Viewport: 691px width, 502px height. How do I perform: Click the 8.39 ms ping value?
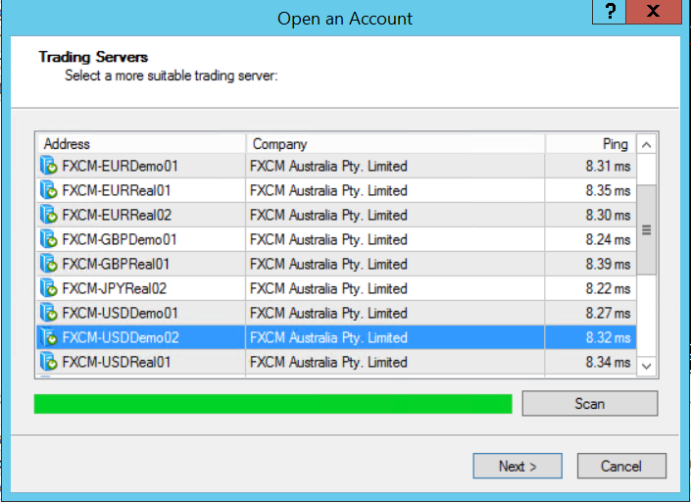[608, 264]
